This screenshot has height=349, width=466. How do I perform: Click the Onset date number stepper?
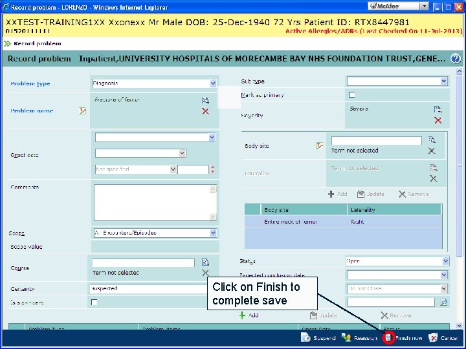(212, 169)
